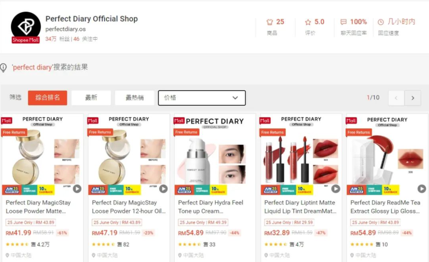The image size is (429, 262).
Task: Go to previous results page arrow
Action: point(396,98)
